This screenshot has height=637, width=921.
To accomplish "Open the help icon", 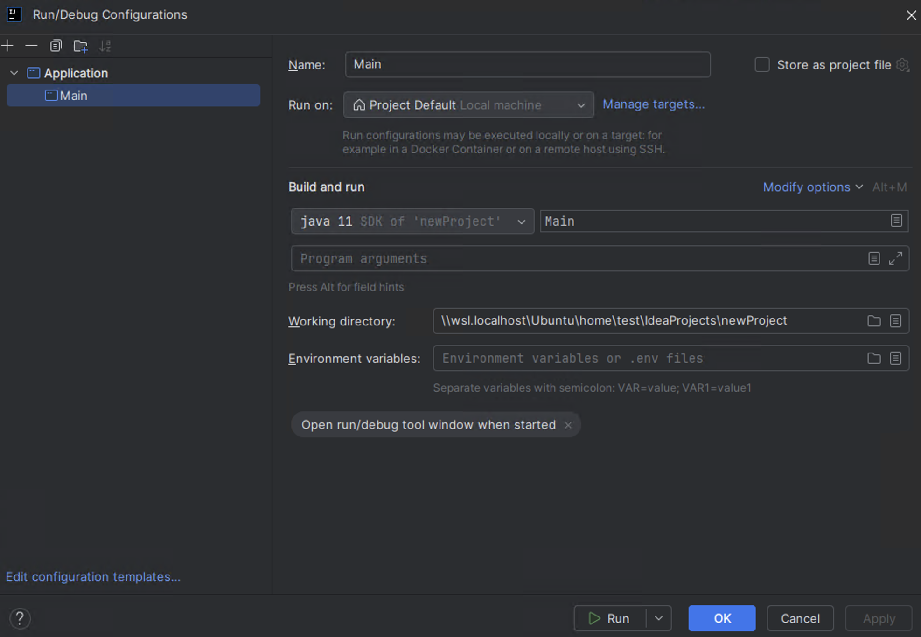I will [20, 618].
